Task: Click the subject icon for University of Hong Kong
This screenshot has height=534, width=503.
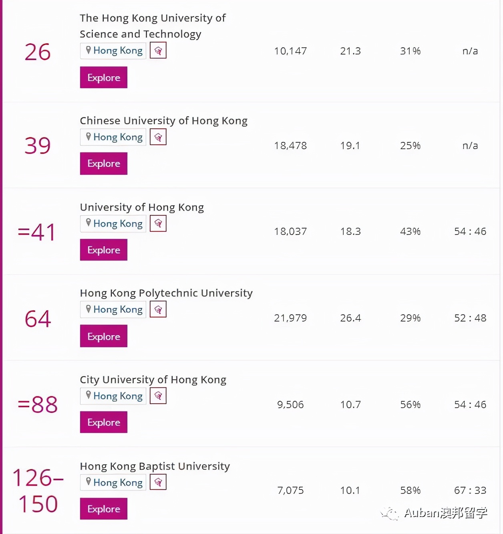Action: point(158,224)
